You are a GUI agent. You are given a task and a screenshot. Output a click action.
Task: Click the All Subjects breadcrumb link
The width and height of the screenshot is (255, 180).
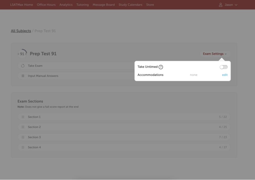pos(21,31)
